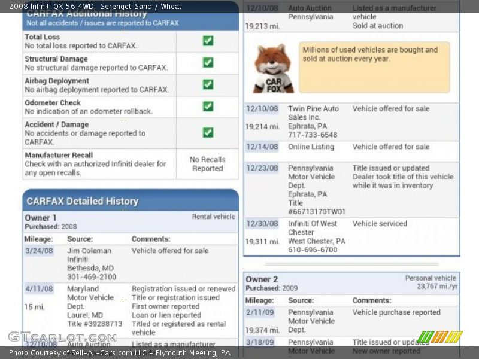Click the Personal vehicle label

point(431,278)
